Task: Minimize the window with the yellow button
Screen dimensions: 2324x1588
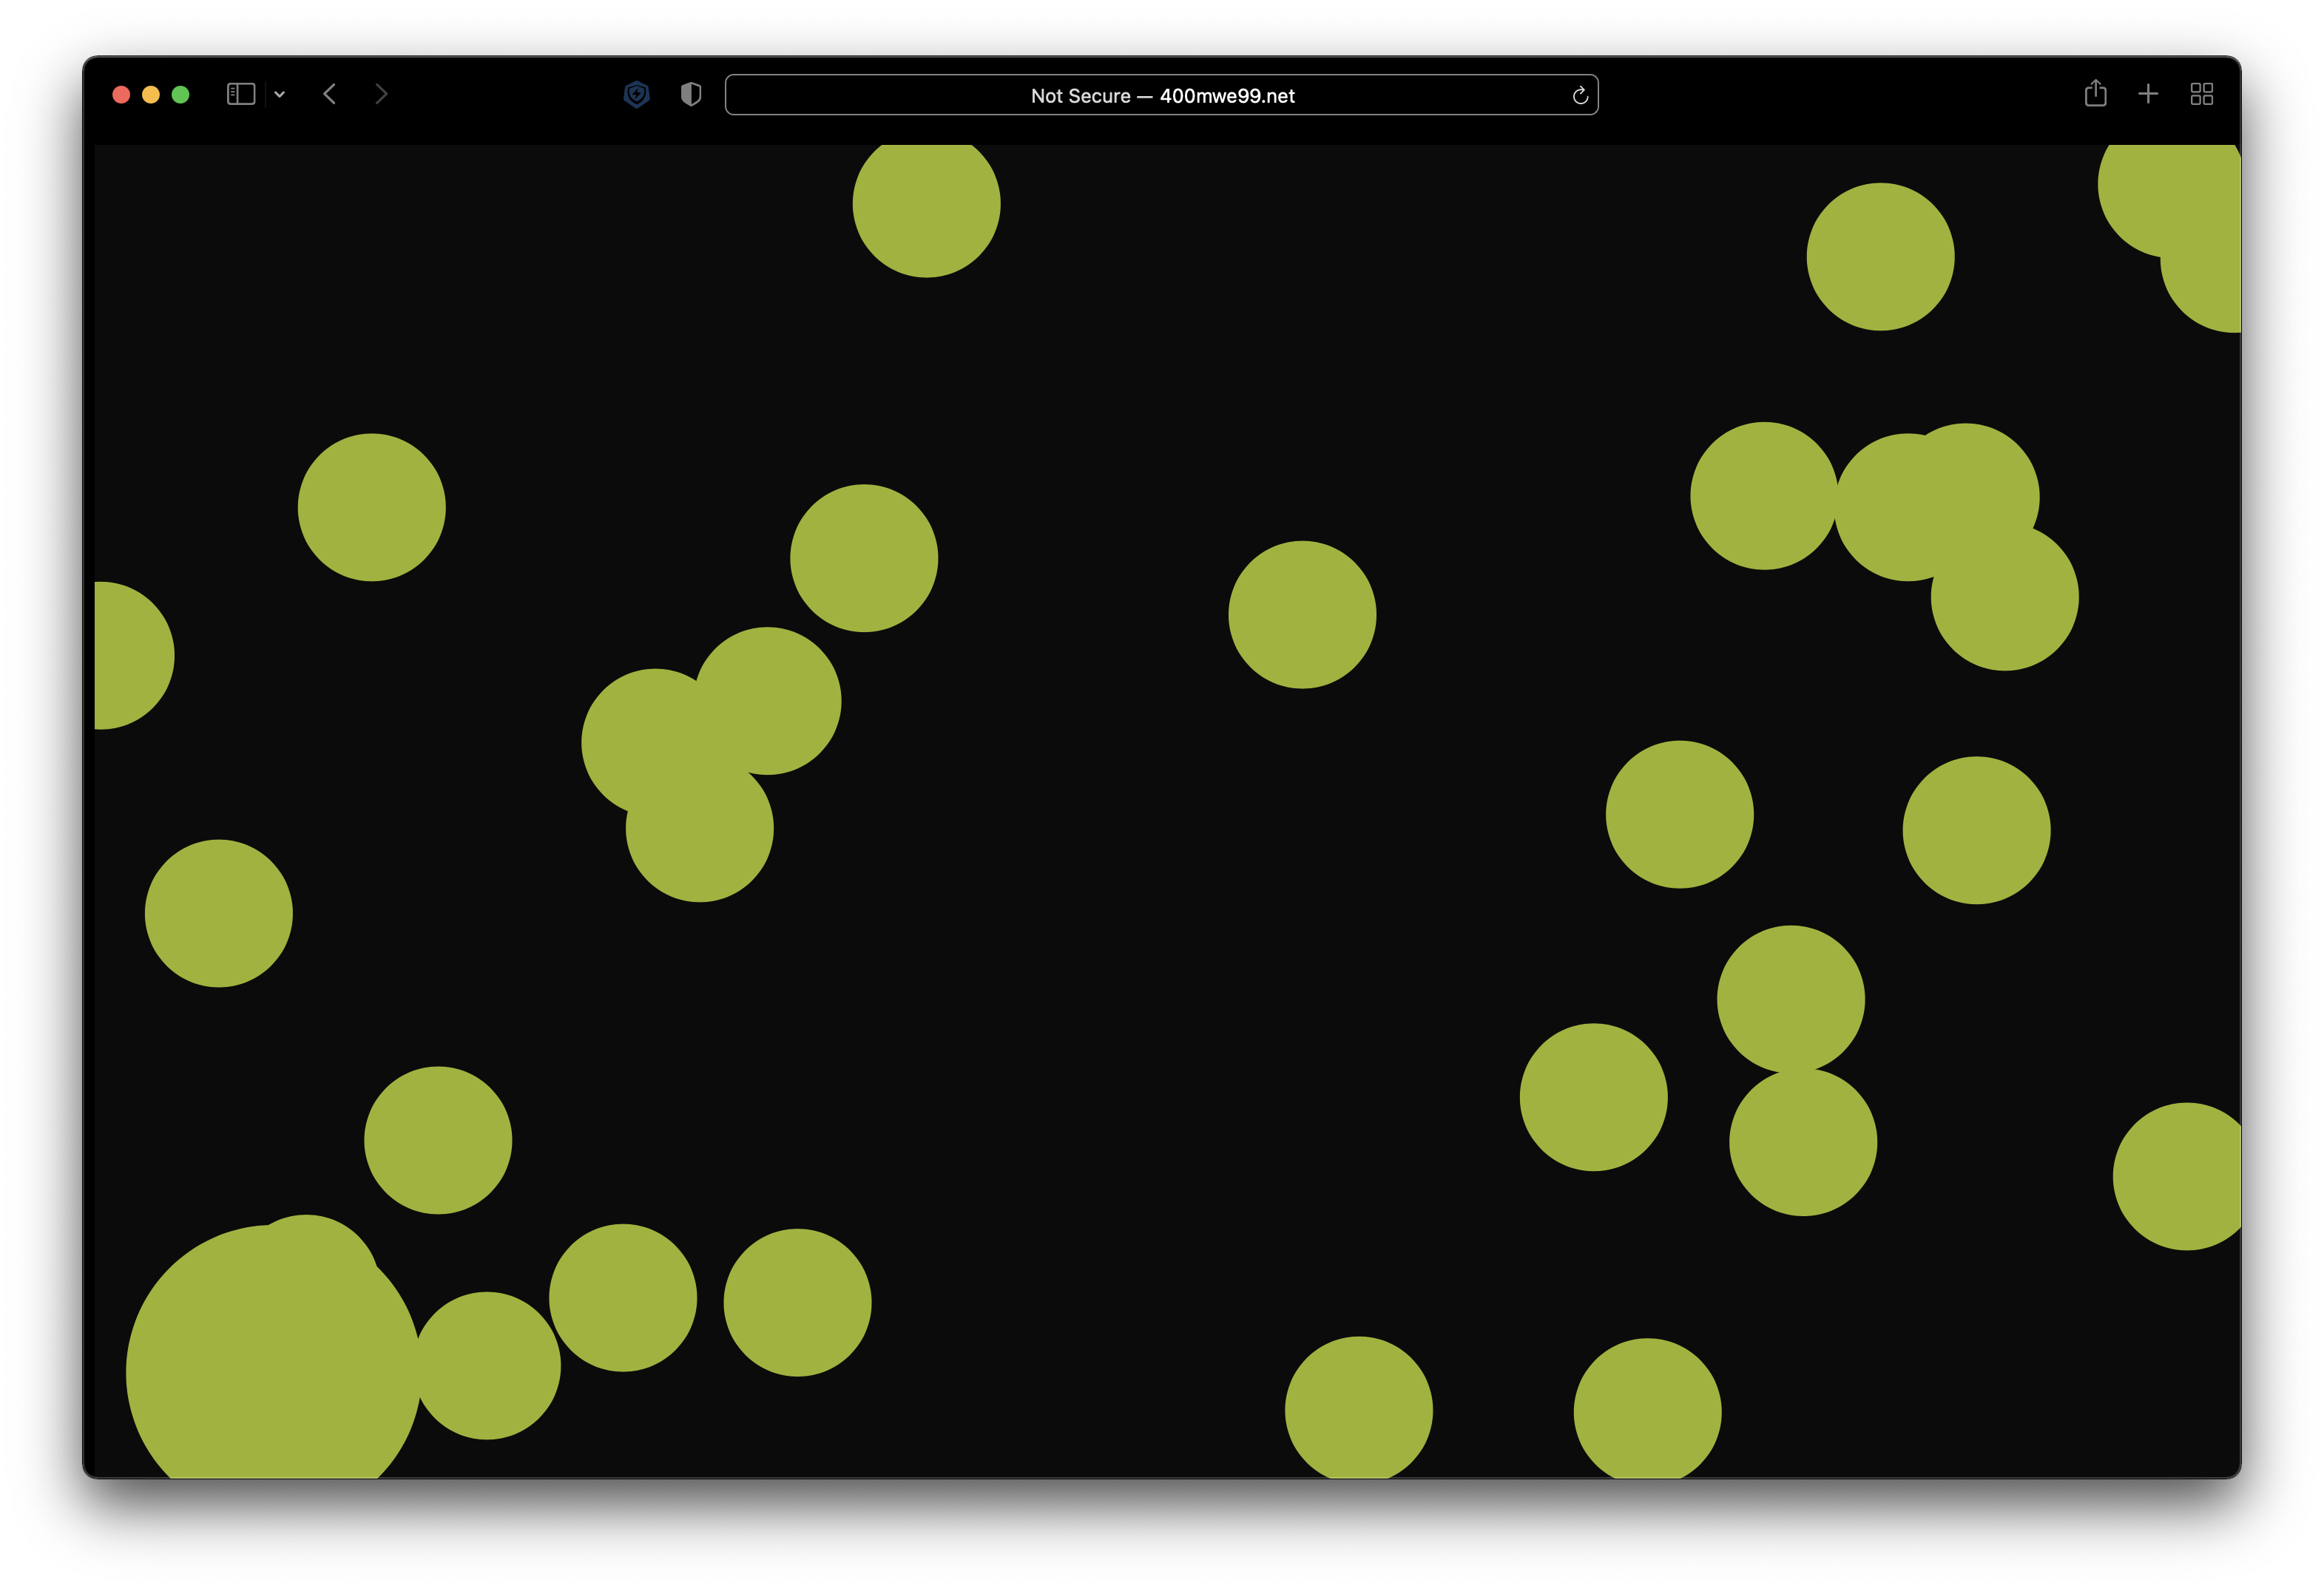Action: tap(151, 95)
